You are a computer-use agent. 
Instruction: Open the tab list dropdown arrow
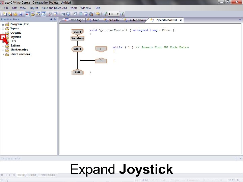[240, 20]
